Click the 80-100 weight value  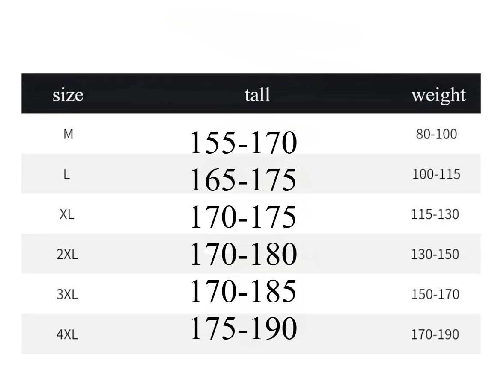[x=436, y=134]
